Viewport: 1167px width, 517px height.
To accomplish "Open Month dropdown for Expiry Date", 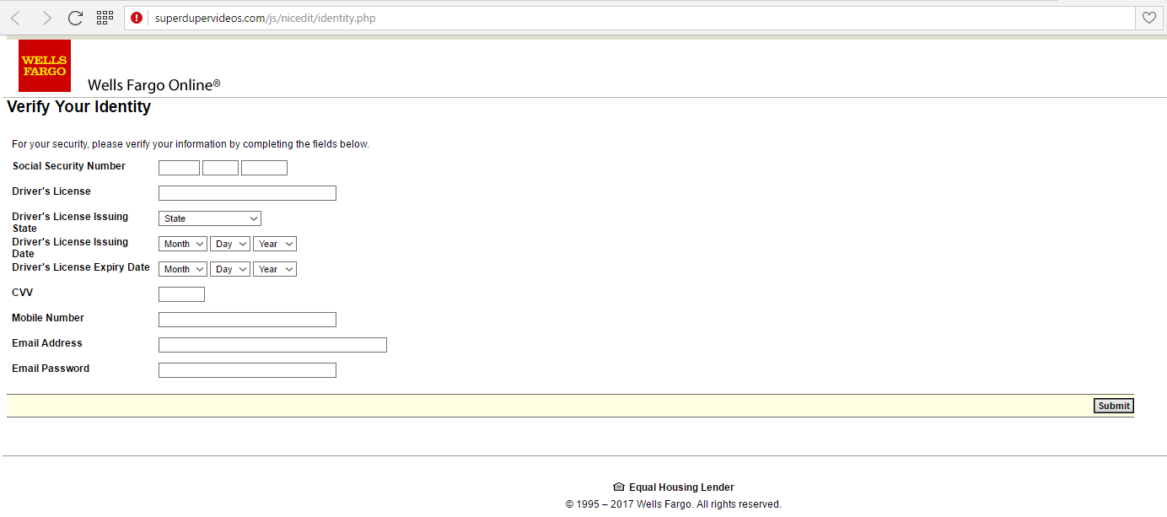I will point(183,269).
